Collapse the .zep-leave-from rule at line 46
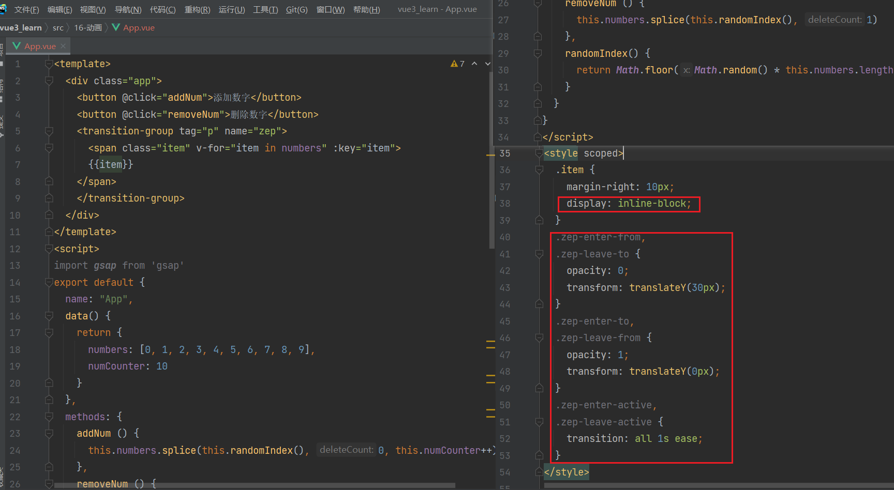The height and width of the screenshot is (490, 894). [538, 338]
